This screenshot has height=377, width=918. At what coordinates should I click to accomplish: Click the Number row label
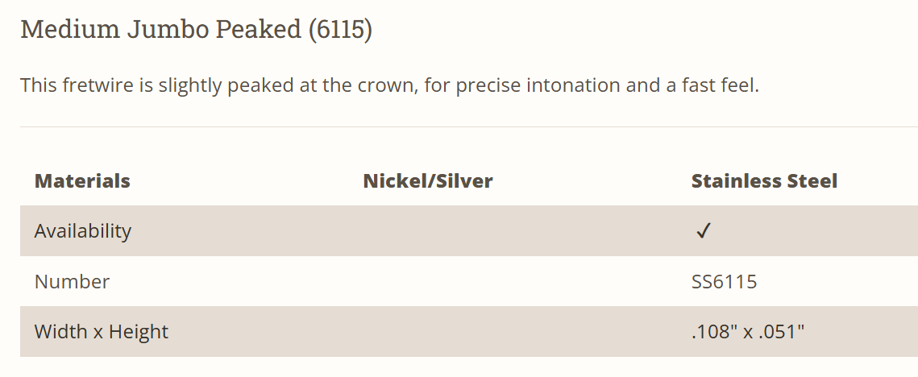pyautogui.click(x=72, y=281)
